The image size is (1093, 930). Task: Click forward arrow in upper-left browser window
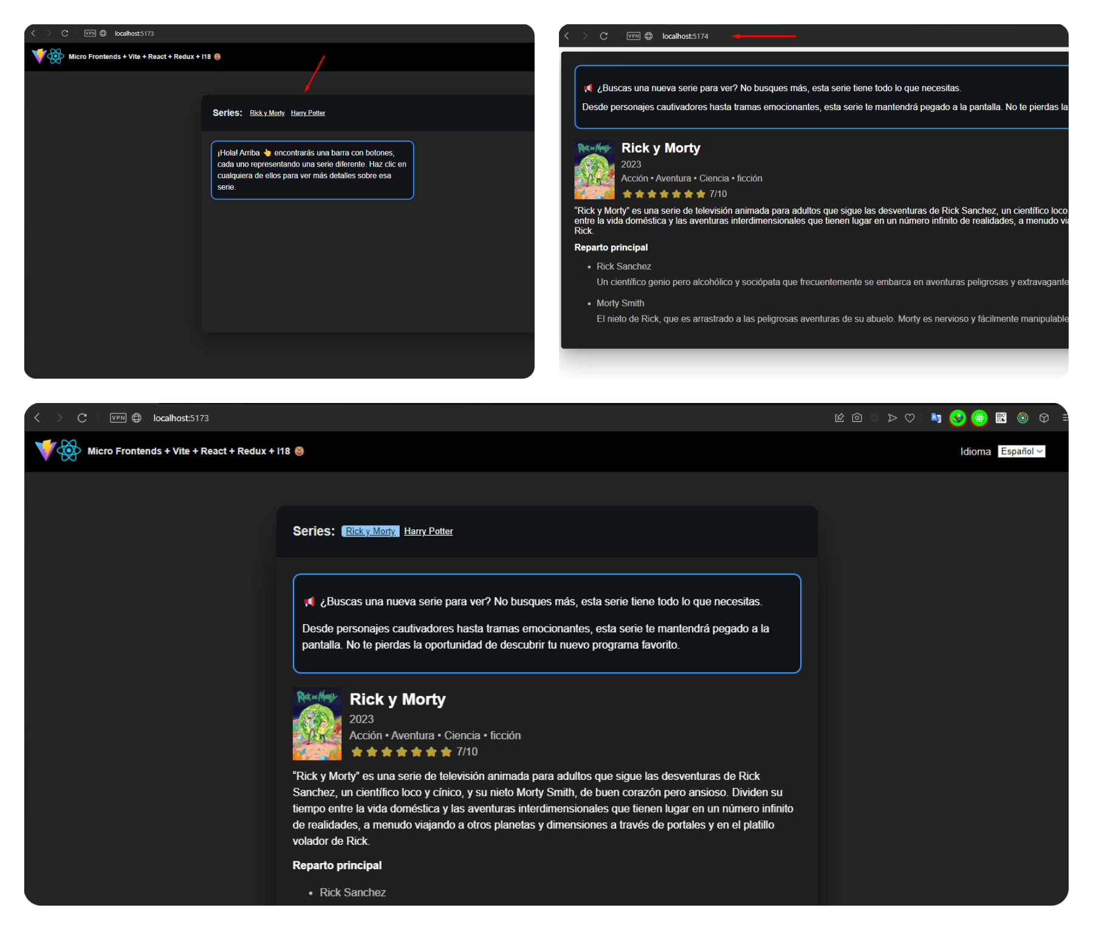(x=49, y=33)
